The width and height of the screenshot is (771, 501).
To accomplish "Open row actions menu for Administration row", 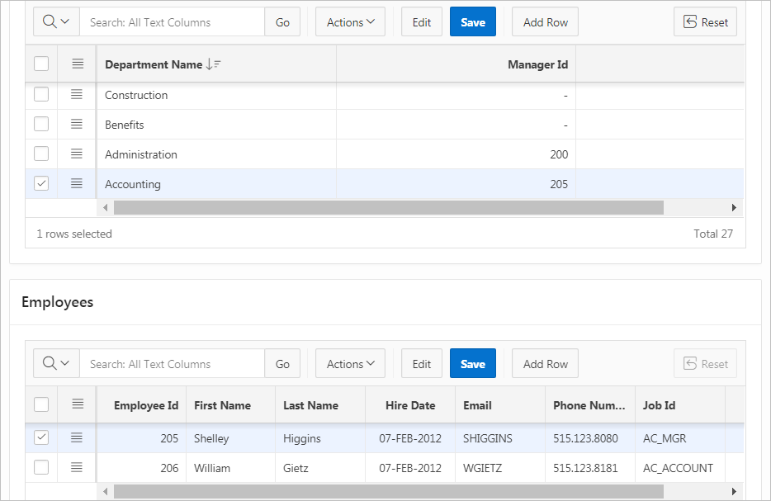I will pos(77,154).
